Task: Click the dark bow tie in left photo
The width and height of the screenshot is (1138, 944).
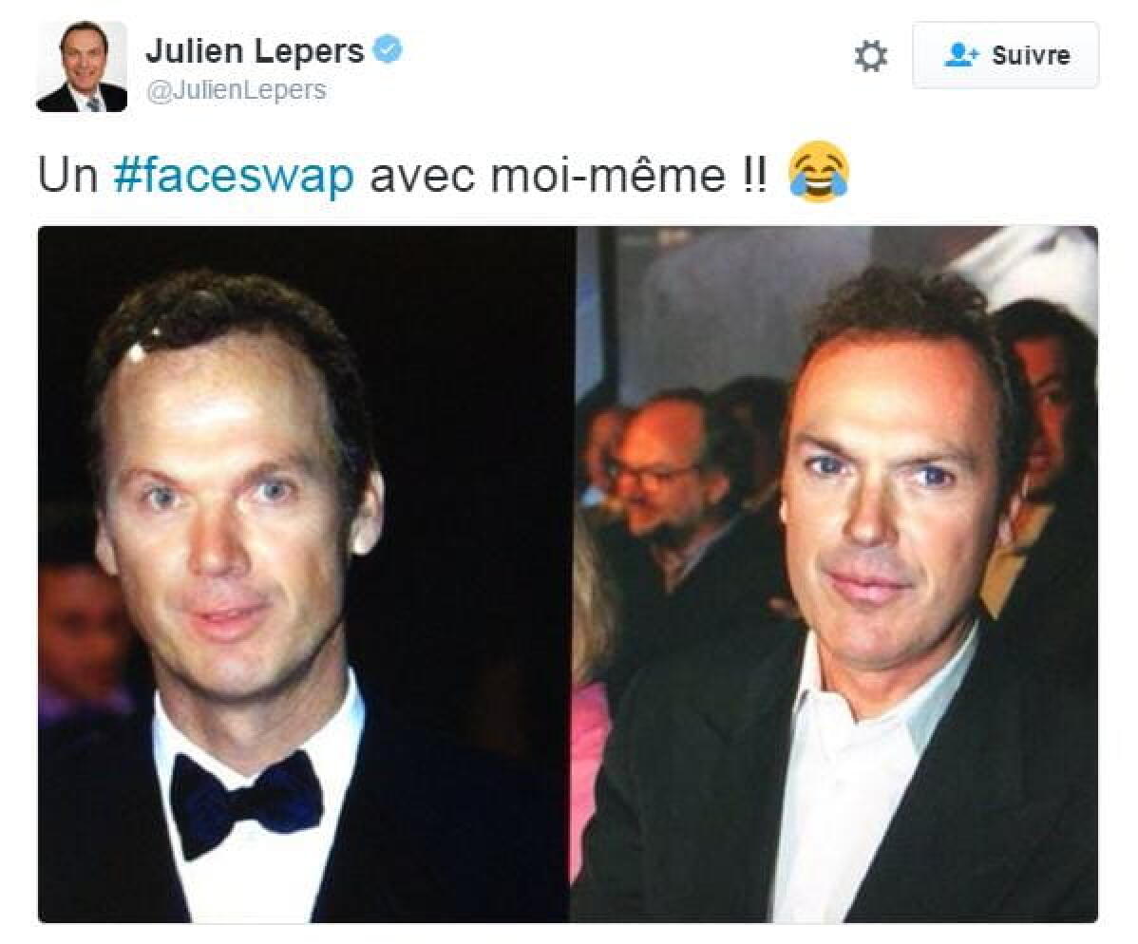Action: coord(245,802)
